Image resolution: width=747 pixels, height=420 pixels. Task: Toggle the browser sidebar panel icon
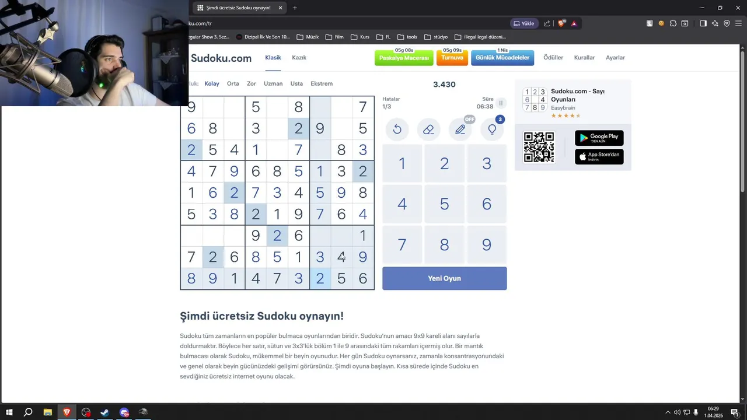(x=703, y=23)
